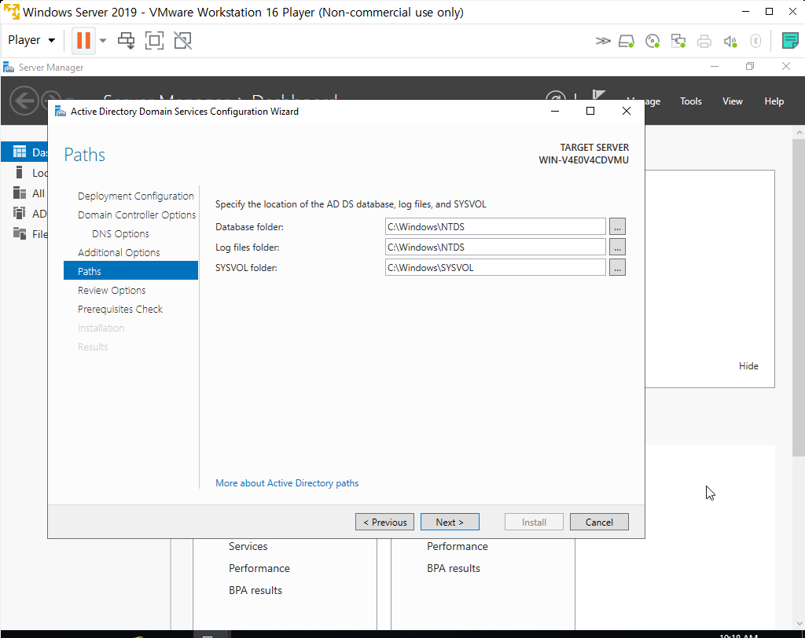Open printer device icon in VMware toolbar
Image resolution: width=805 pixels, height=638 pixels.
[704, 41]
